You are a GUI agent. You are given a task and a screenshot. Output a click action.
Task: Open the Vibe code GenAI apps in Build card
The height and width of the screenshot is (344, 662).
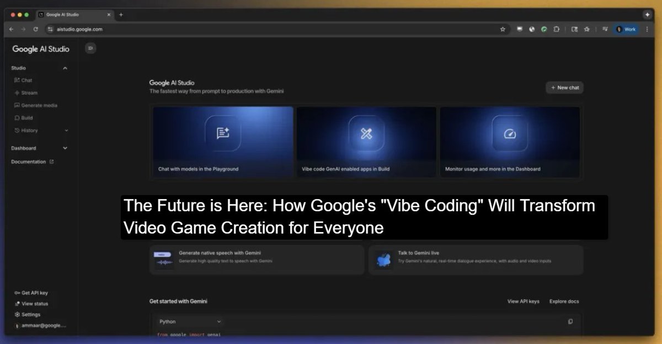point(366,142)
